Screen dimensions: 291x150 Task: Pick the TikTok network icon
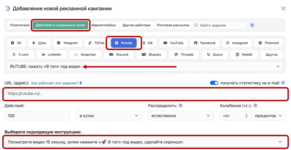[91, 43]
